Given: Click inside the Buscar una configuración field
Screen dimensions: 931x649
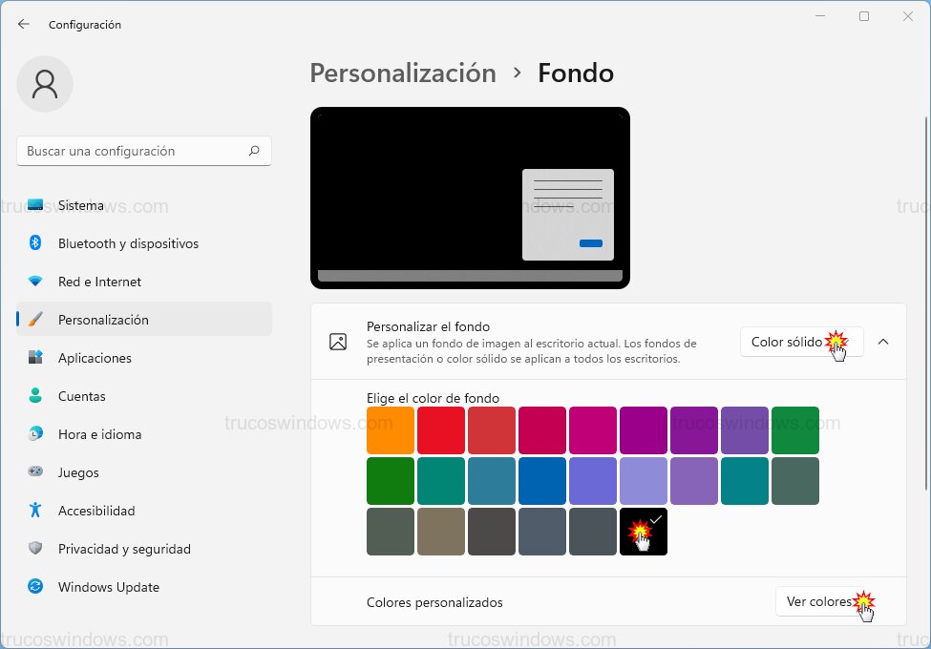Looking at the screenshot, I should tap(134, 151).
